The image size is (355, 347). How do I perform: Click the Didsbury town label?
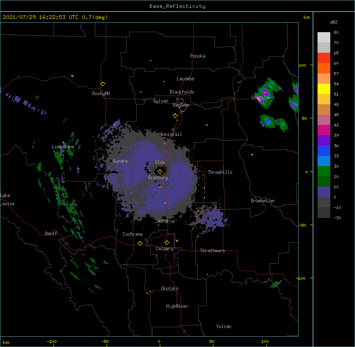(x=158, y=178)
